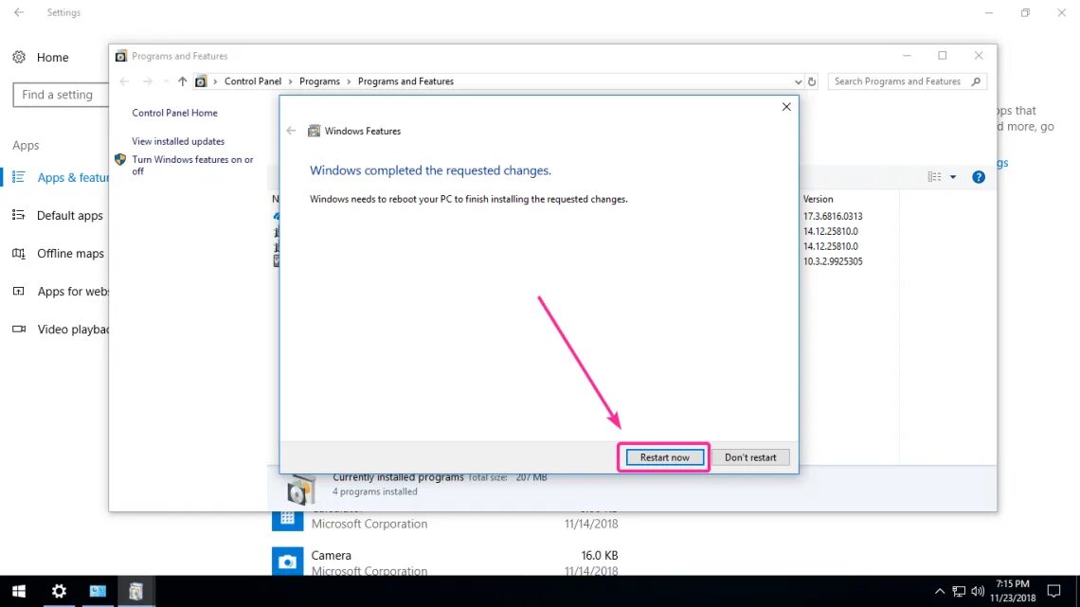Click the Version column header
The width and height of the screenshot is (1080, 607).
pyautogui.click(x=818, y=199)
